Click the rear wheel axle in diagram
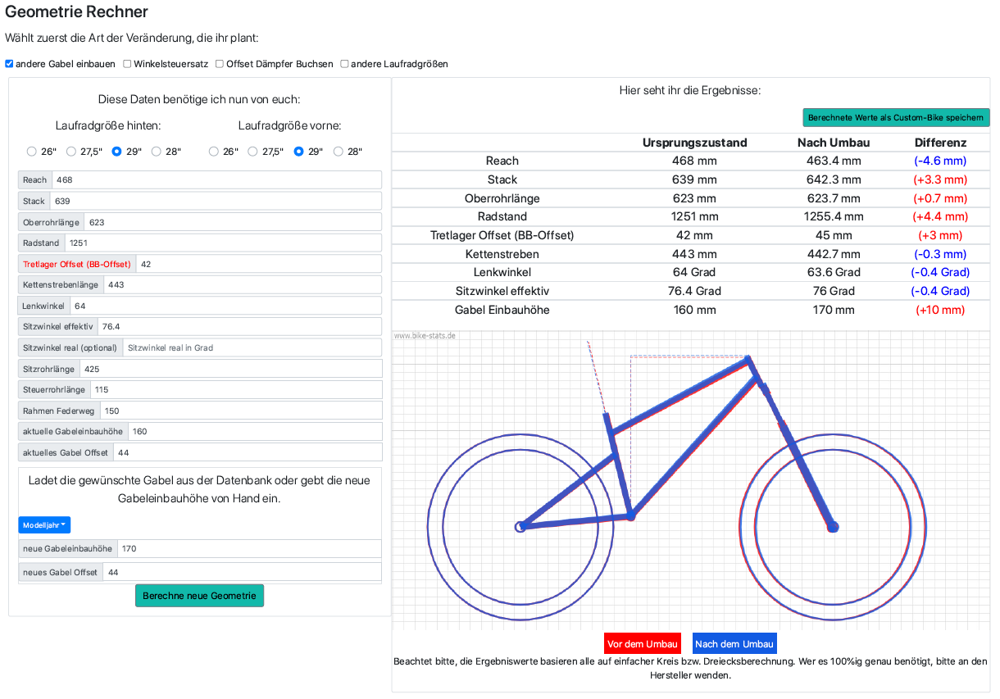The width and height of the screenshot is (1000, 699). tap(520, 527)
